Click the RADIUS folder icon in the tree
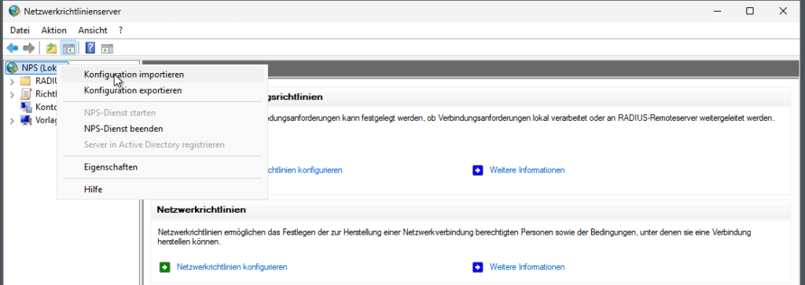The image size is (805, 285). click(x=26, y=81)
